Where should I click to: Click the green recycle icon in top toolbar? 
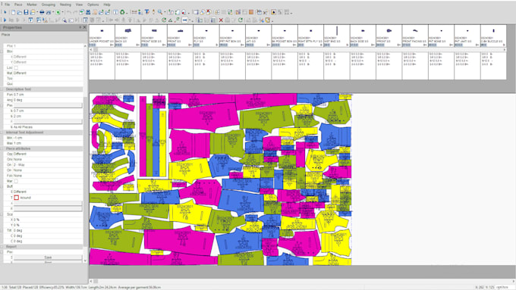coord(122,12)
